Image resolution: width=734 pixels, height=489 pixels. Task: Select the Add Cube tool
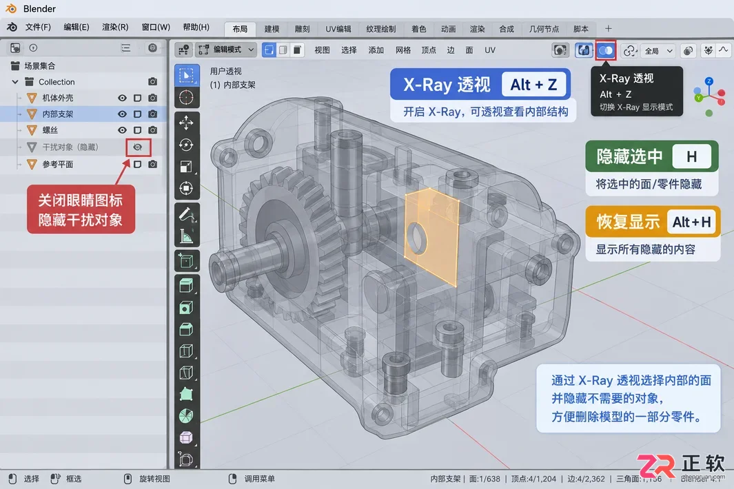pyautogui.click(x=186, y=260)
